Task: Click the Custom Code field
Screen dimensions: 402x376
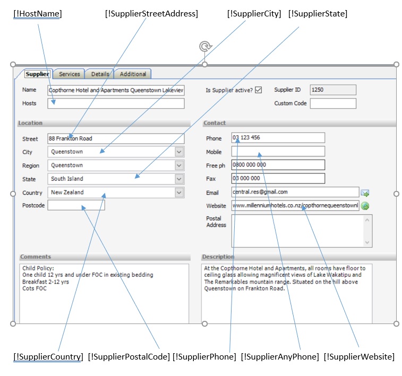Action: [333, 103]
